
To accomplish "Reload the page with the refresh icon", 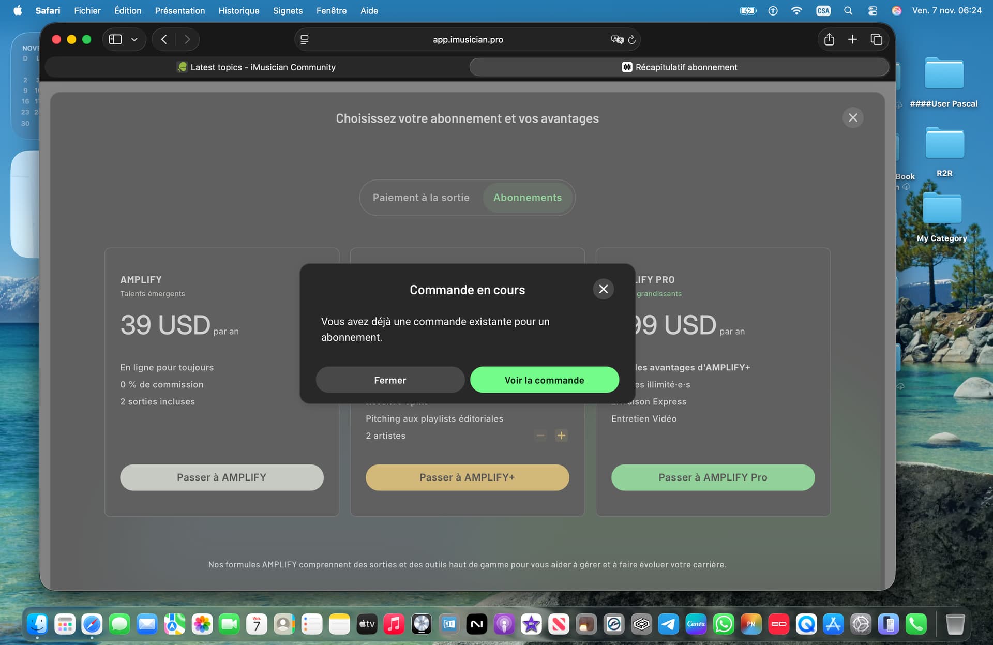I will 631,40.
